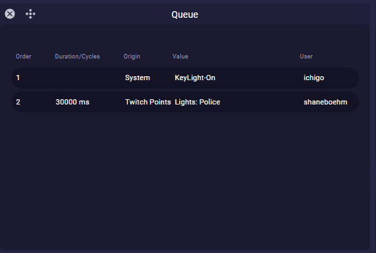Click the User column header

point(306,57)
